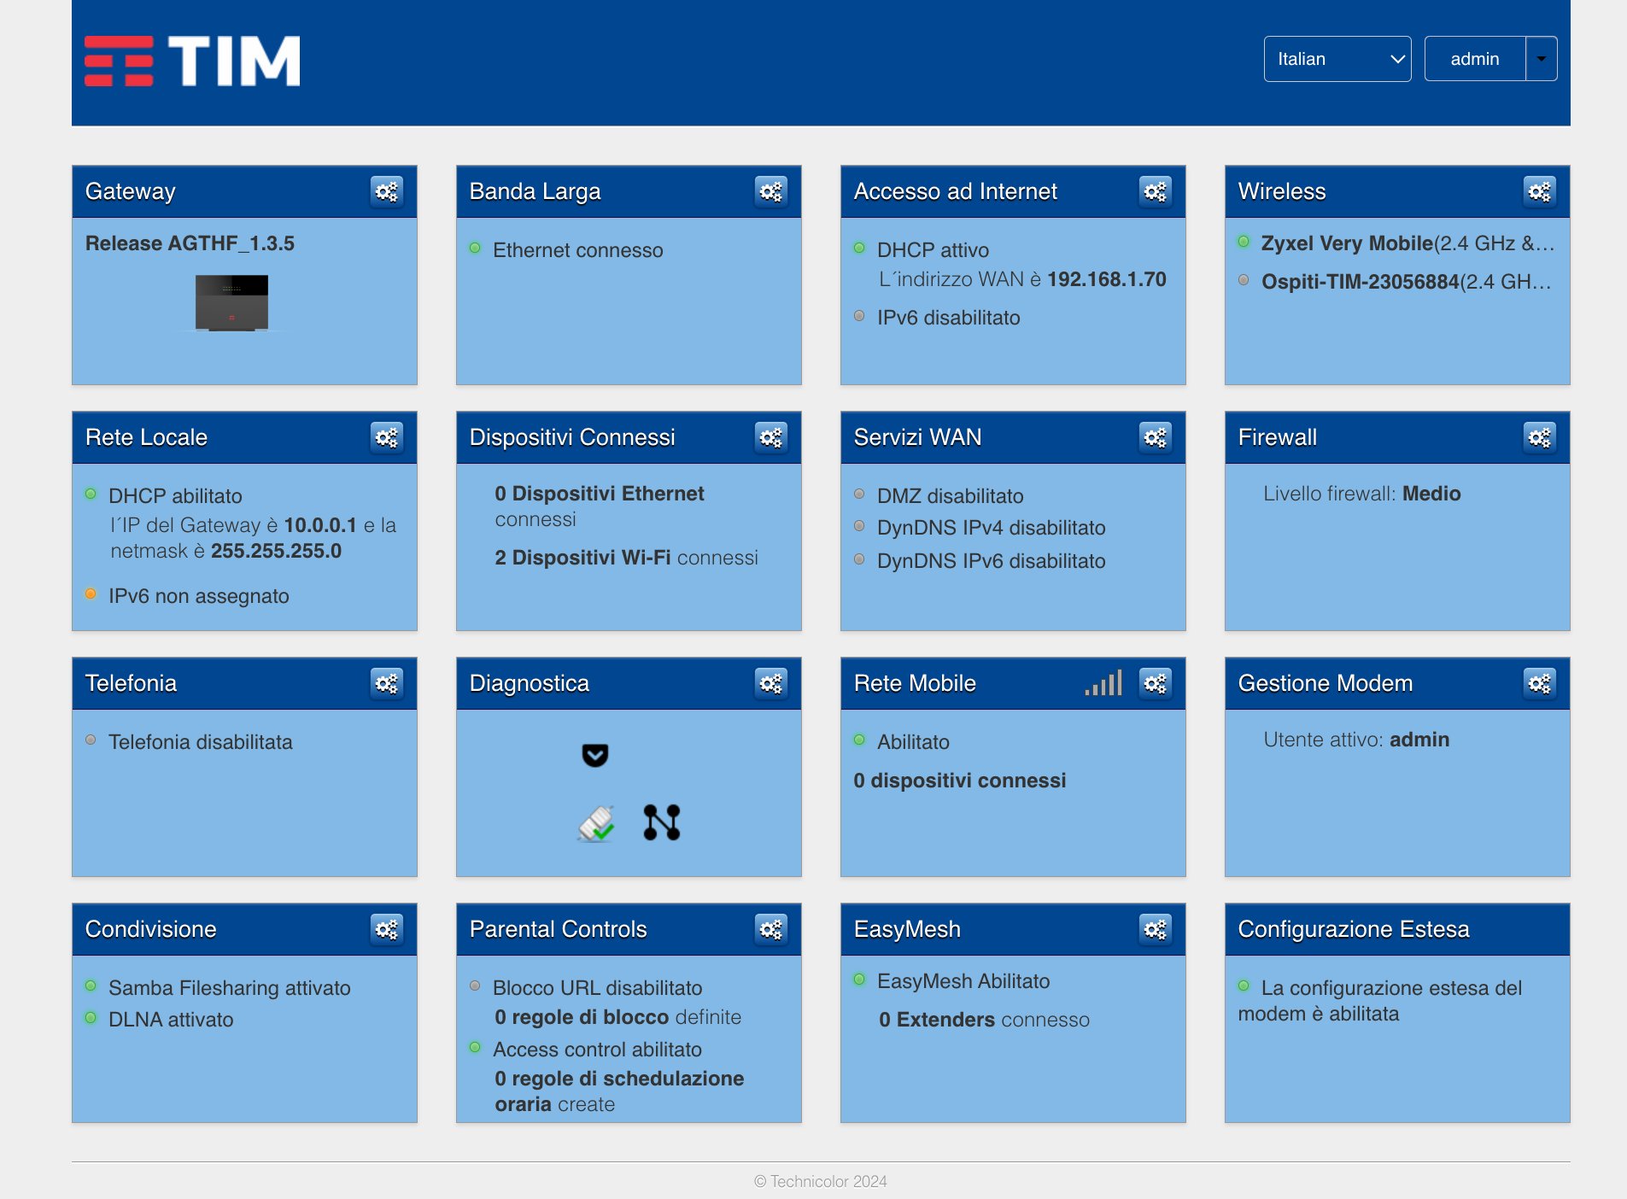Click the DMZ disabilitato status
Image resolution: width=1627 pixels, height=1199 pixels.
click(951, 496)
